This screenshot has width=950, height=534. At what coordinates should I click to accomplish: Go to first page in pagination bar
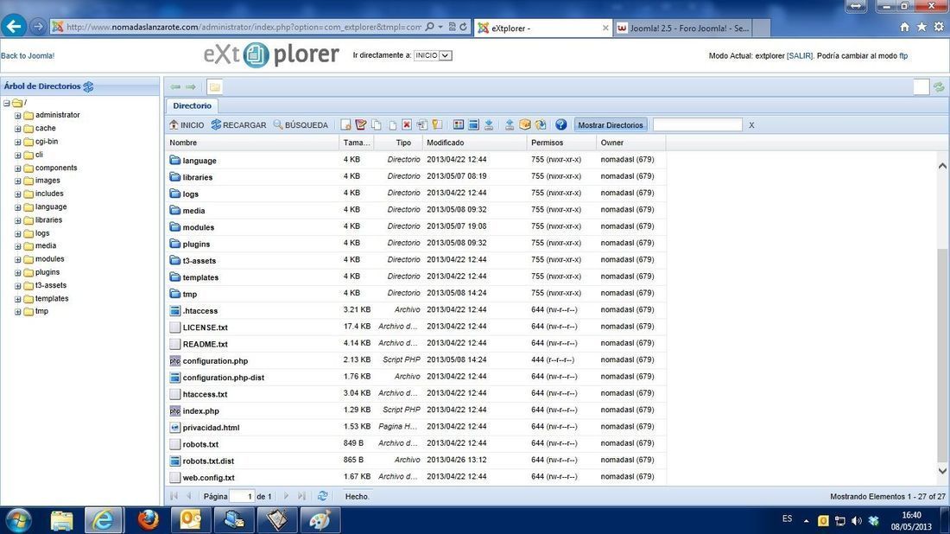(x=174, y=496)
